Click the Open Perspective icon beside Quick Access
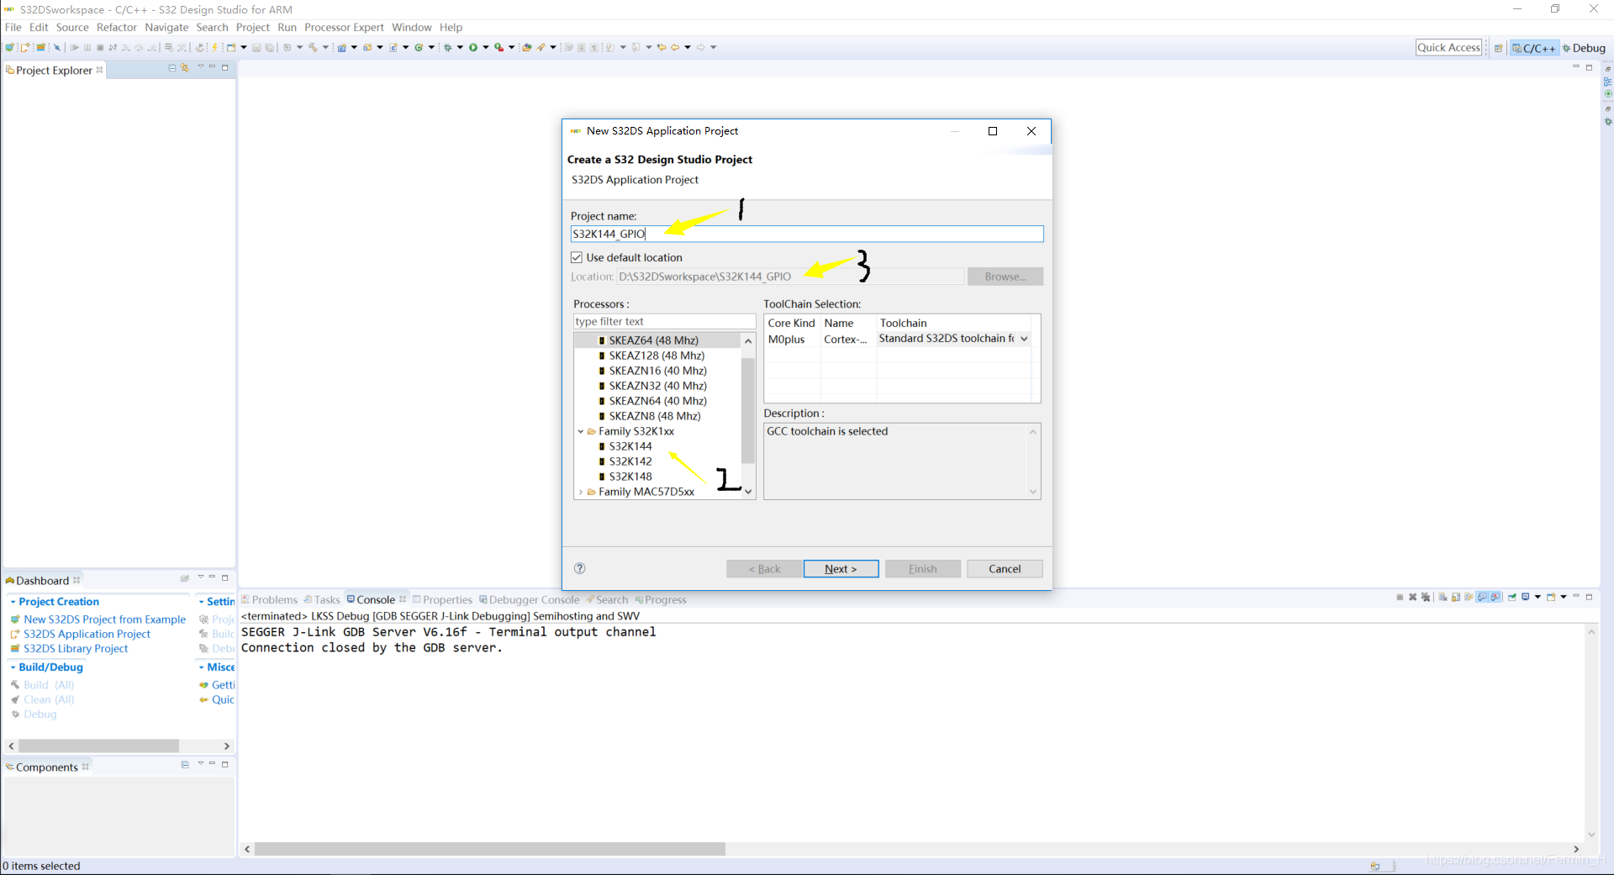Screen dimensions: 1614x875 point(1498,49)
